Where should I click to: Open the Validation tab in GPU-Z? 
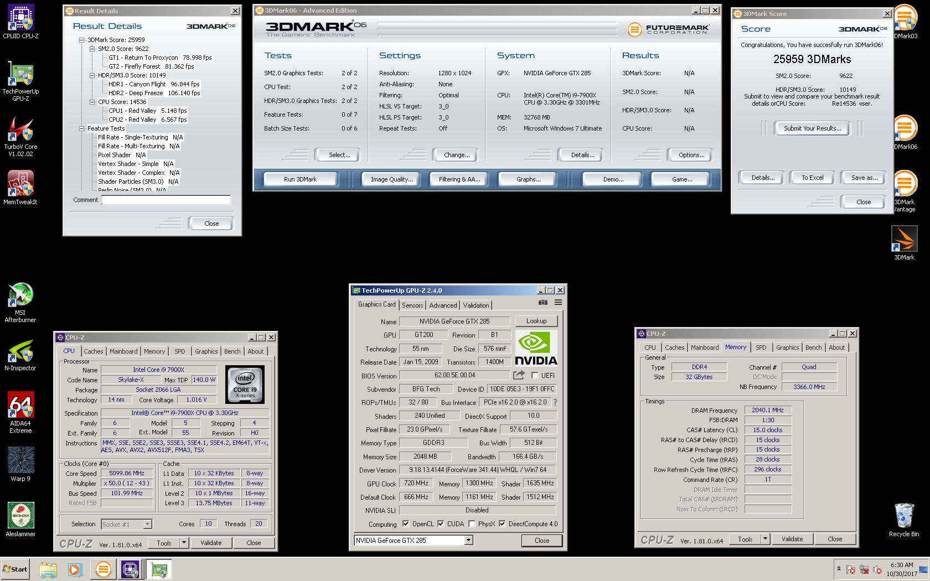[x=476, y=305]
